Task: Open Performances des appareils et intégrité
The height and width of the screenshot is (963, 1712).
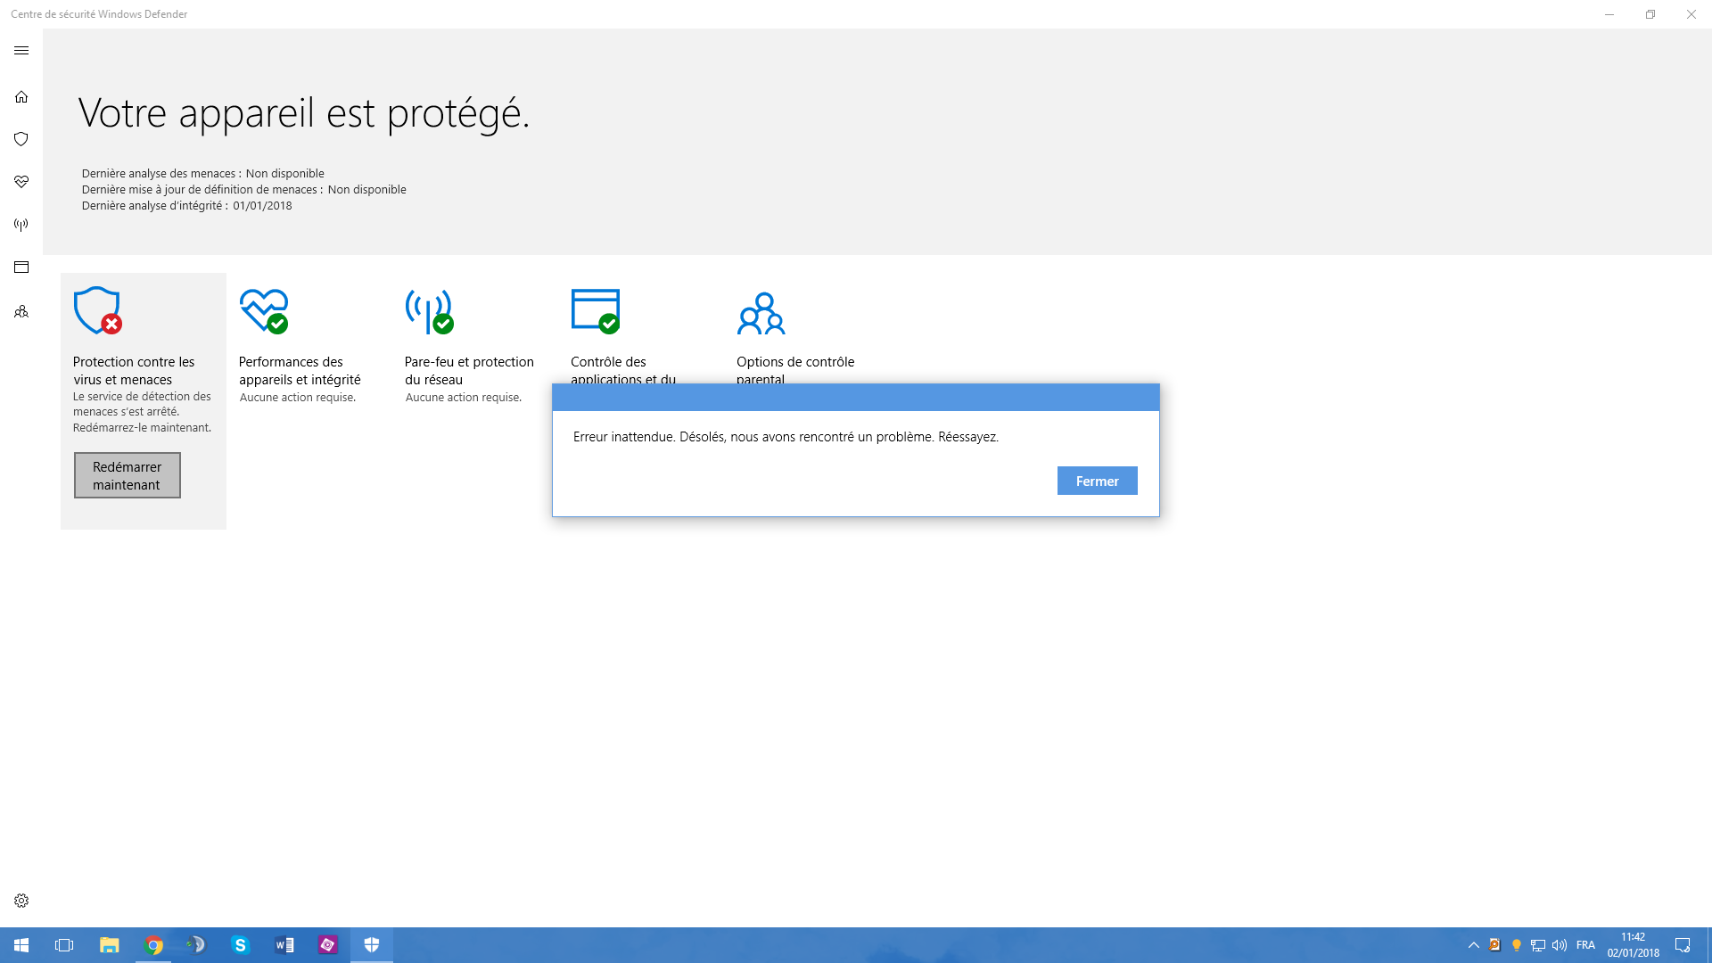Action: 300,370
